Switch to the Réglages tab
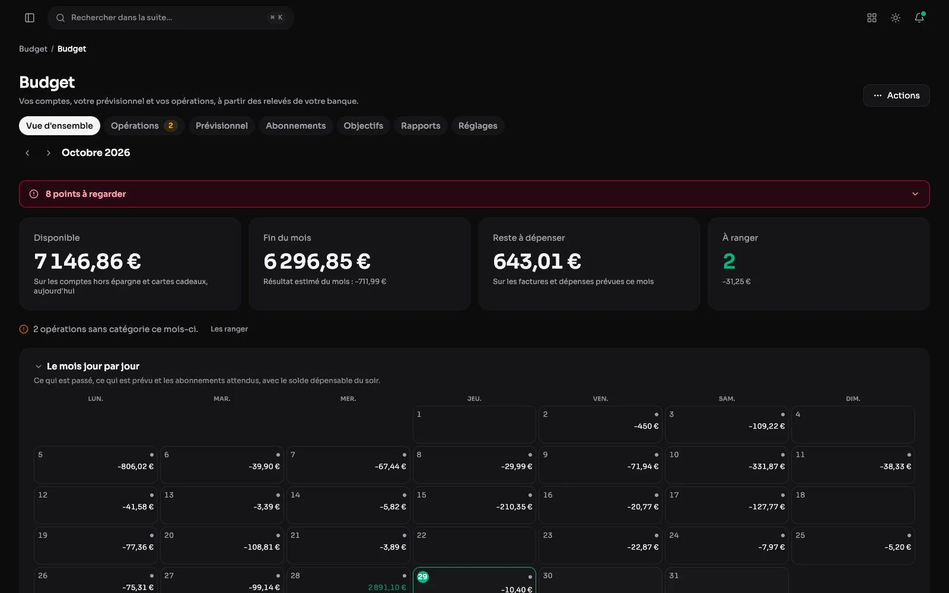The image size is (949, 593). [x=478, y=126]
